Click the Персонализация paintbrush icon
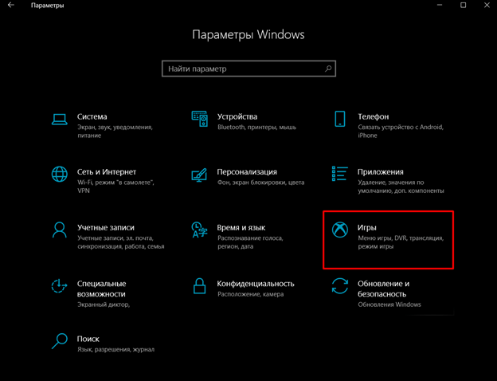 coord(199,175)
